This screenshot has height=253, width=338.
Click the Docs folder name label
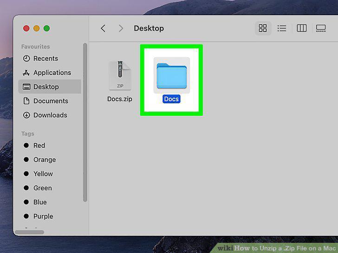(x=171, y=99)
